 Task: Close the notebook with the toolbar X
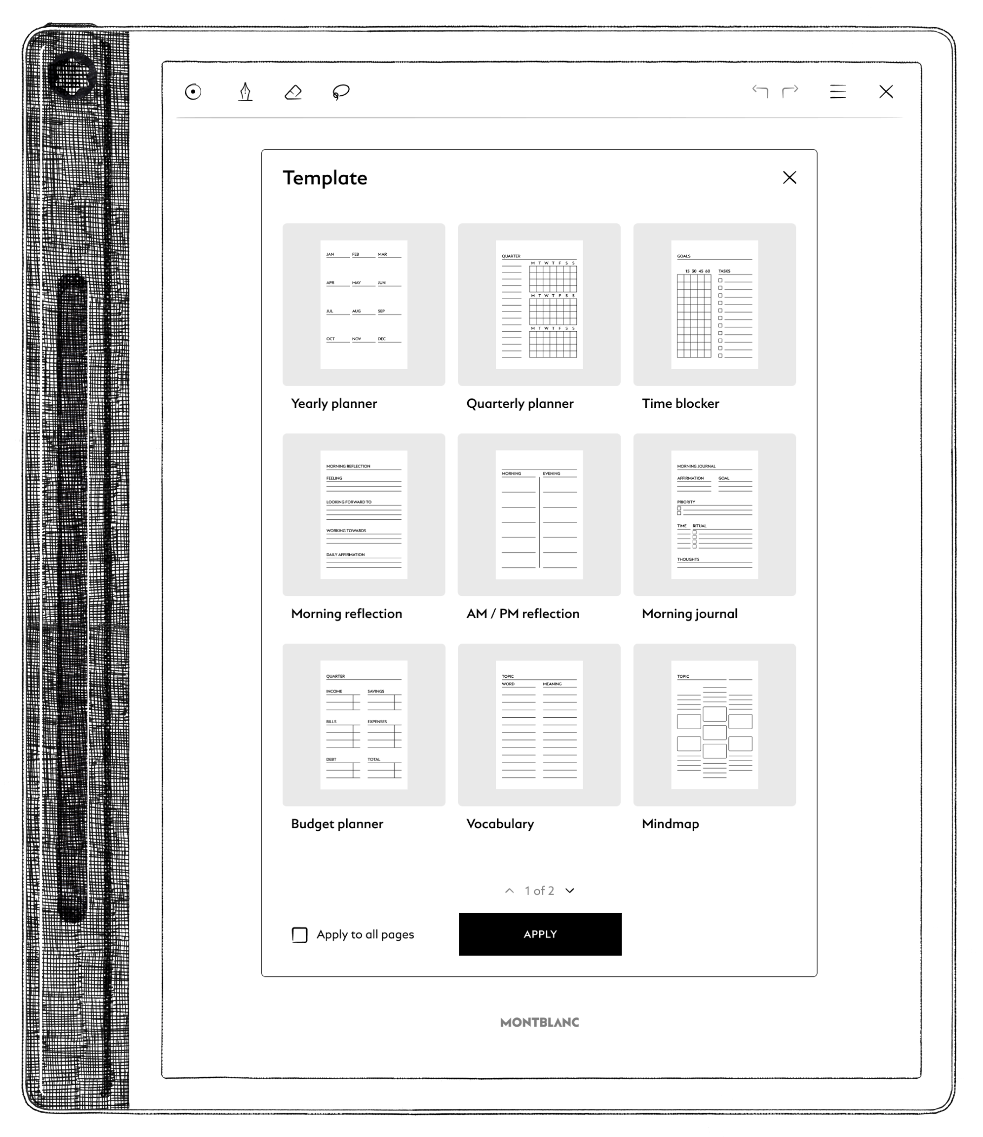point(886,91)
